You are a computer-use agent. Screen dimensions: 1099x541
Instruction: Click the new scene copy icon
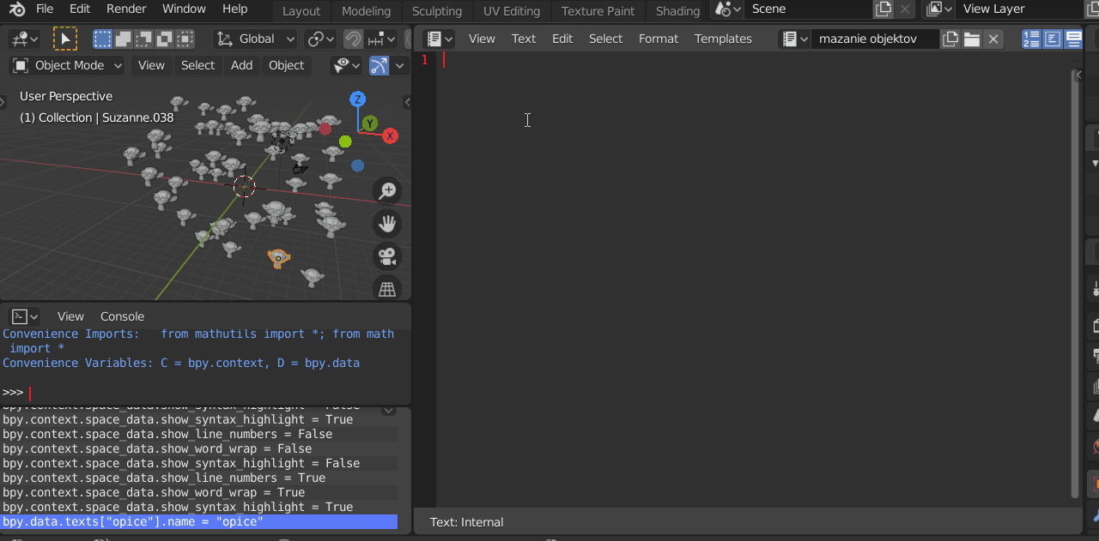tap(883, 9)
